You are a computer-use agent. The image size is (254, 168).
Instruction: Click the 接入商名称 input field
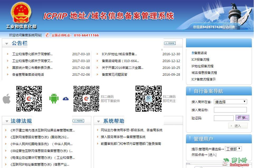coord(230,110)
